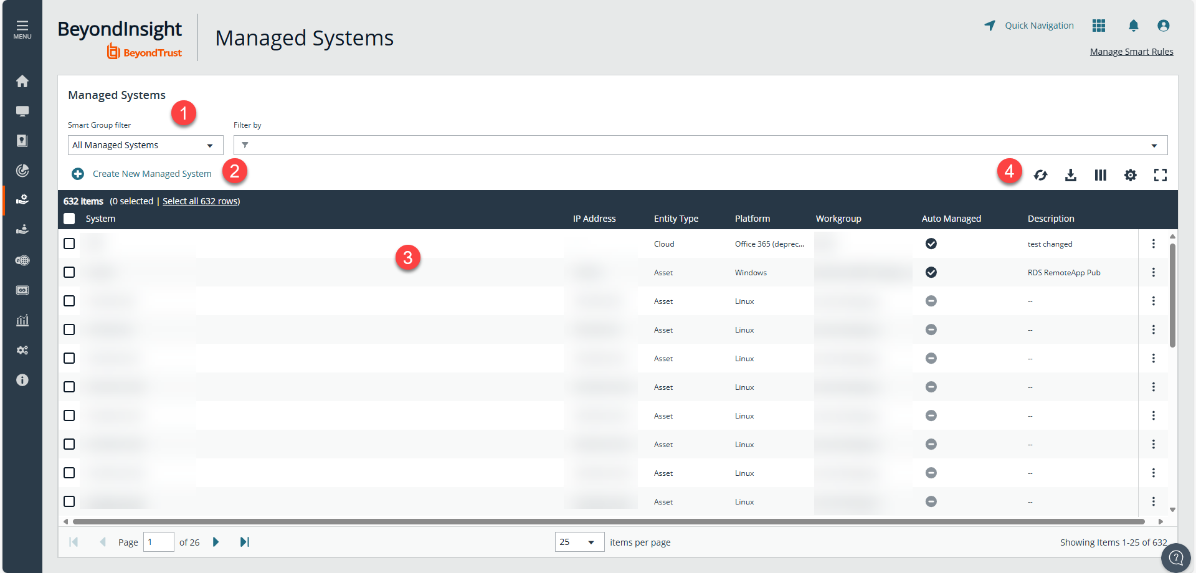Jump to the last page

click(x=245, y=542)
